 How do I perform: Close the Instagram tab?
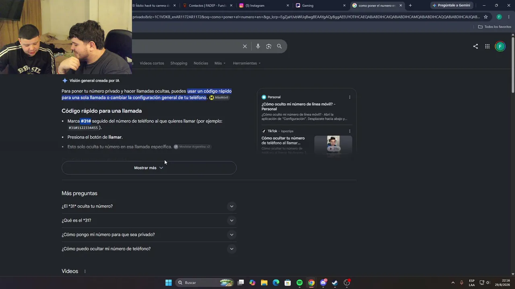[x=288, y=6]
